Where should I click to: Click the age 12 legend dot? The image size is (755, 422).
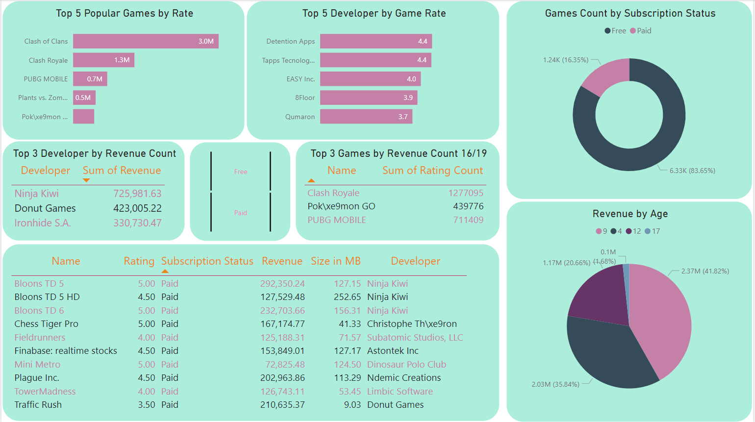629,231
